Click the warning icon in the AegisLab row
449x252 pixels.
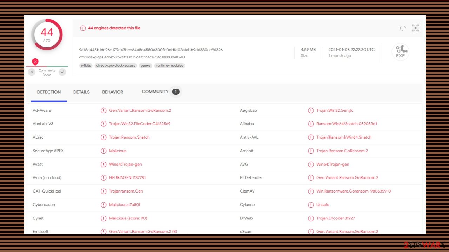[x=311, y=110]
